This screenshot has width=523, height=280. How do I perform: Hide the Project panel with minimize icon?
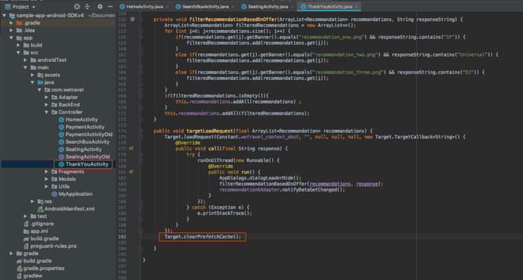pyautogui.click(x=109, y=6)
